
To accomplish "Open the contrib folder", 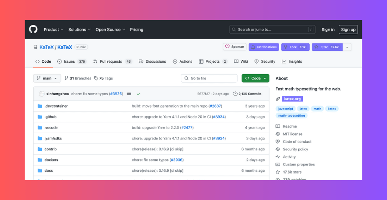I will coord(51,149).
